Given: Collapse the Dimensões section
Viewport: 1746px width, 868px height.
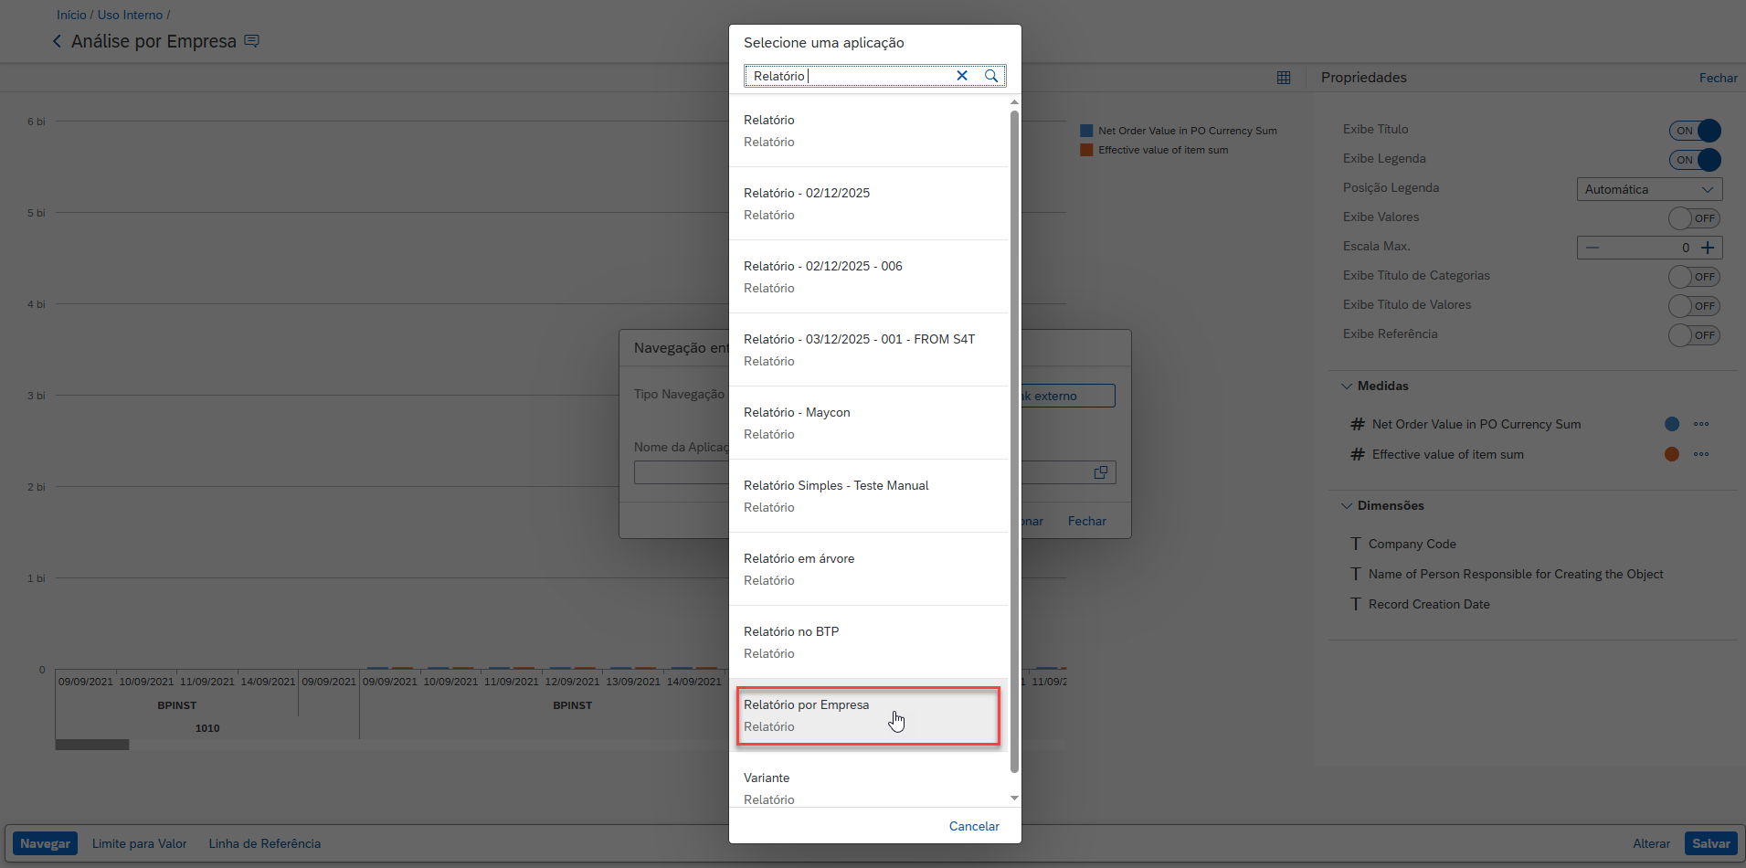Looking at the screenshot, I should (x=1347, y=505).
